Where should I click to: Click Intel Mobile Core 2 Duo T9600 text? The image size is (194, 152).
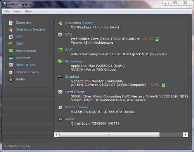pos(105,39)
